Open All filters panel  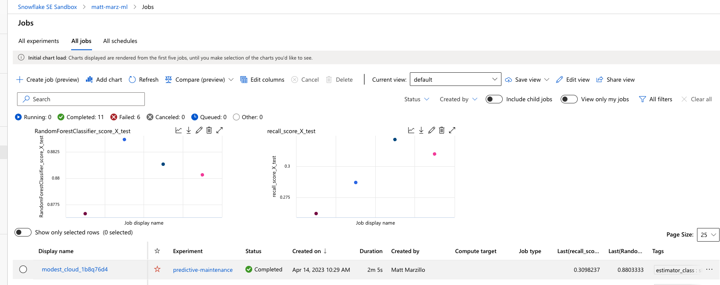[656, 99]
